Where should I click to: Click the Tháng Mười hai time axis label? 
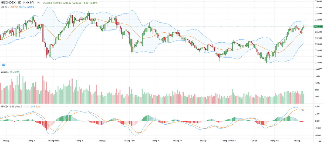[x=229, y=141]
